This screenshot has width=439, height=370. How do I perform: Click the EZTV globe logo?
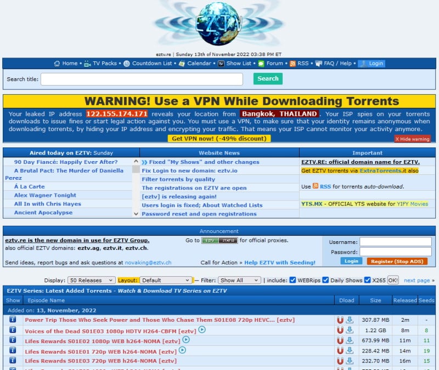point(220,24)
